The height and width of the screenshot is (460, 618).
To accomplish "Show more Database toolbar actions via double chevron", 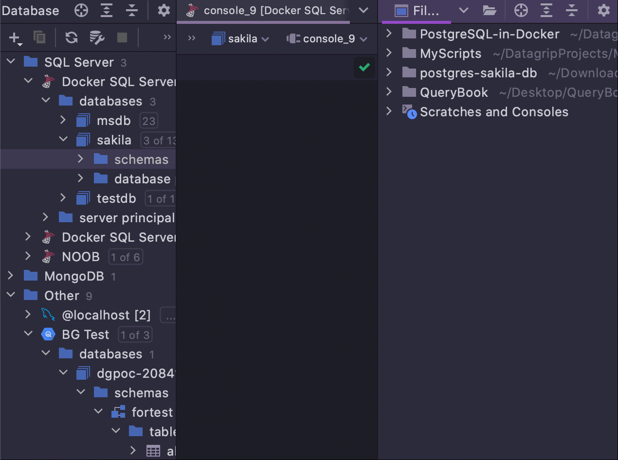I will (167, 37).
